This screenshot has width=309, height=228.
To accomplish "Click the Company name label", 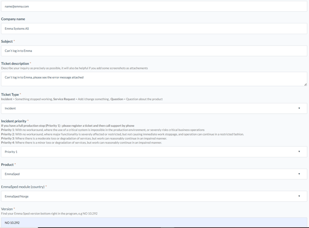I will coord(13,19).
